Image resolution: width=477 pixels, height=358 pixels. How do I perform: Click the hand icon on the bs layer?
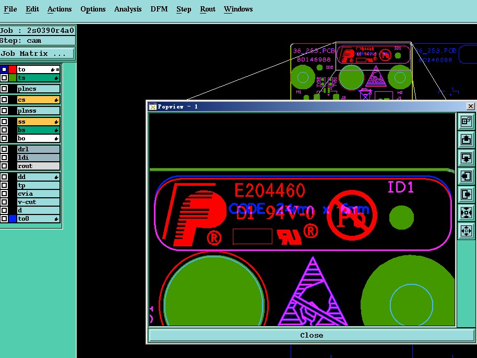coord(56,130)
